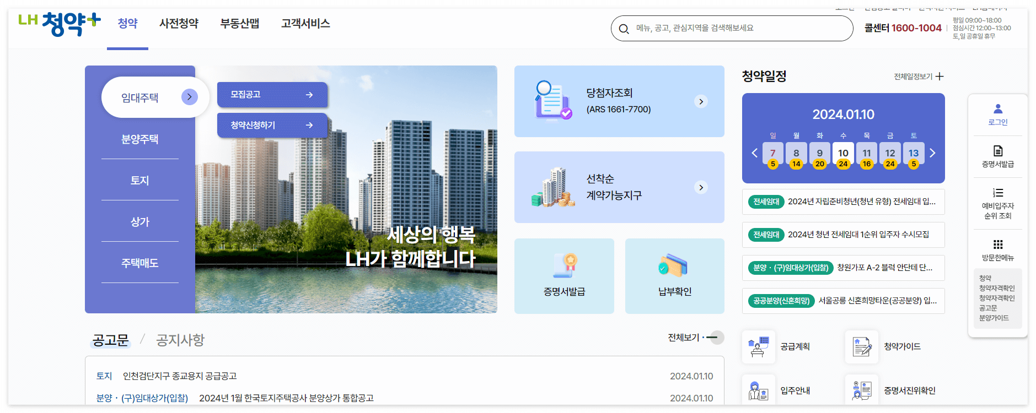Viewport: 1036px width, 413px height.
Task: Select the 사전청약 top menu
Action: click(179, 24)
